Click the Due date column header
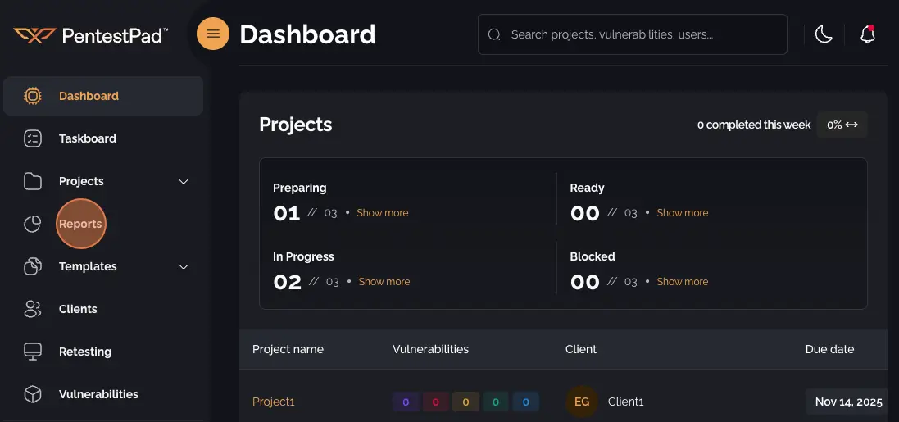899x422 pixels. click(829, 349)
